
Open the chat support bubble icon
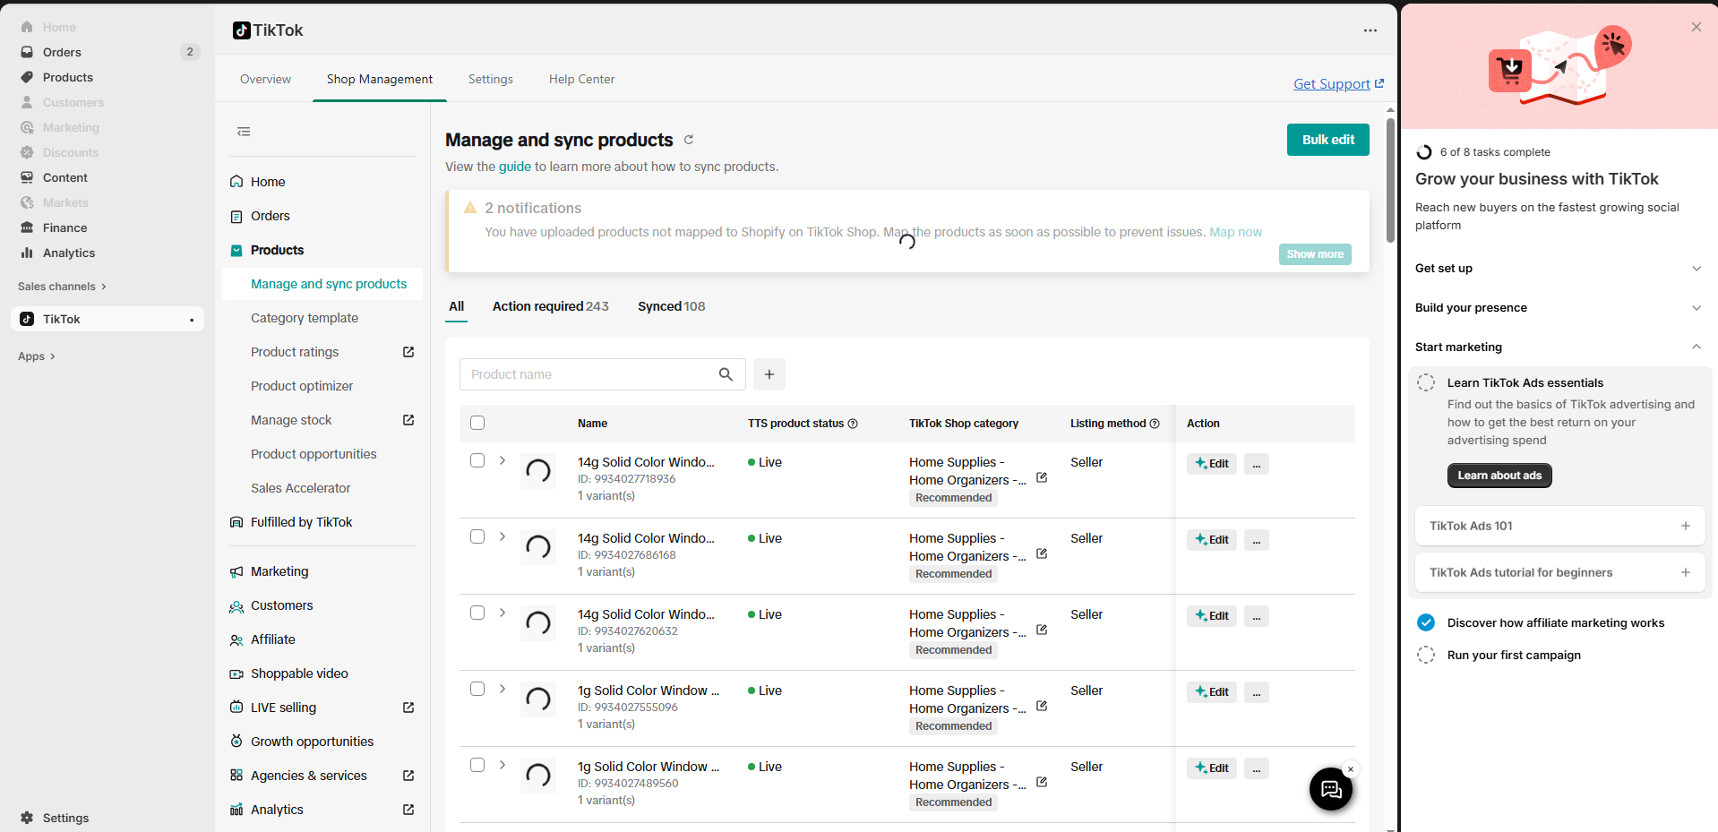click(1331, 789)
